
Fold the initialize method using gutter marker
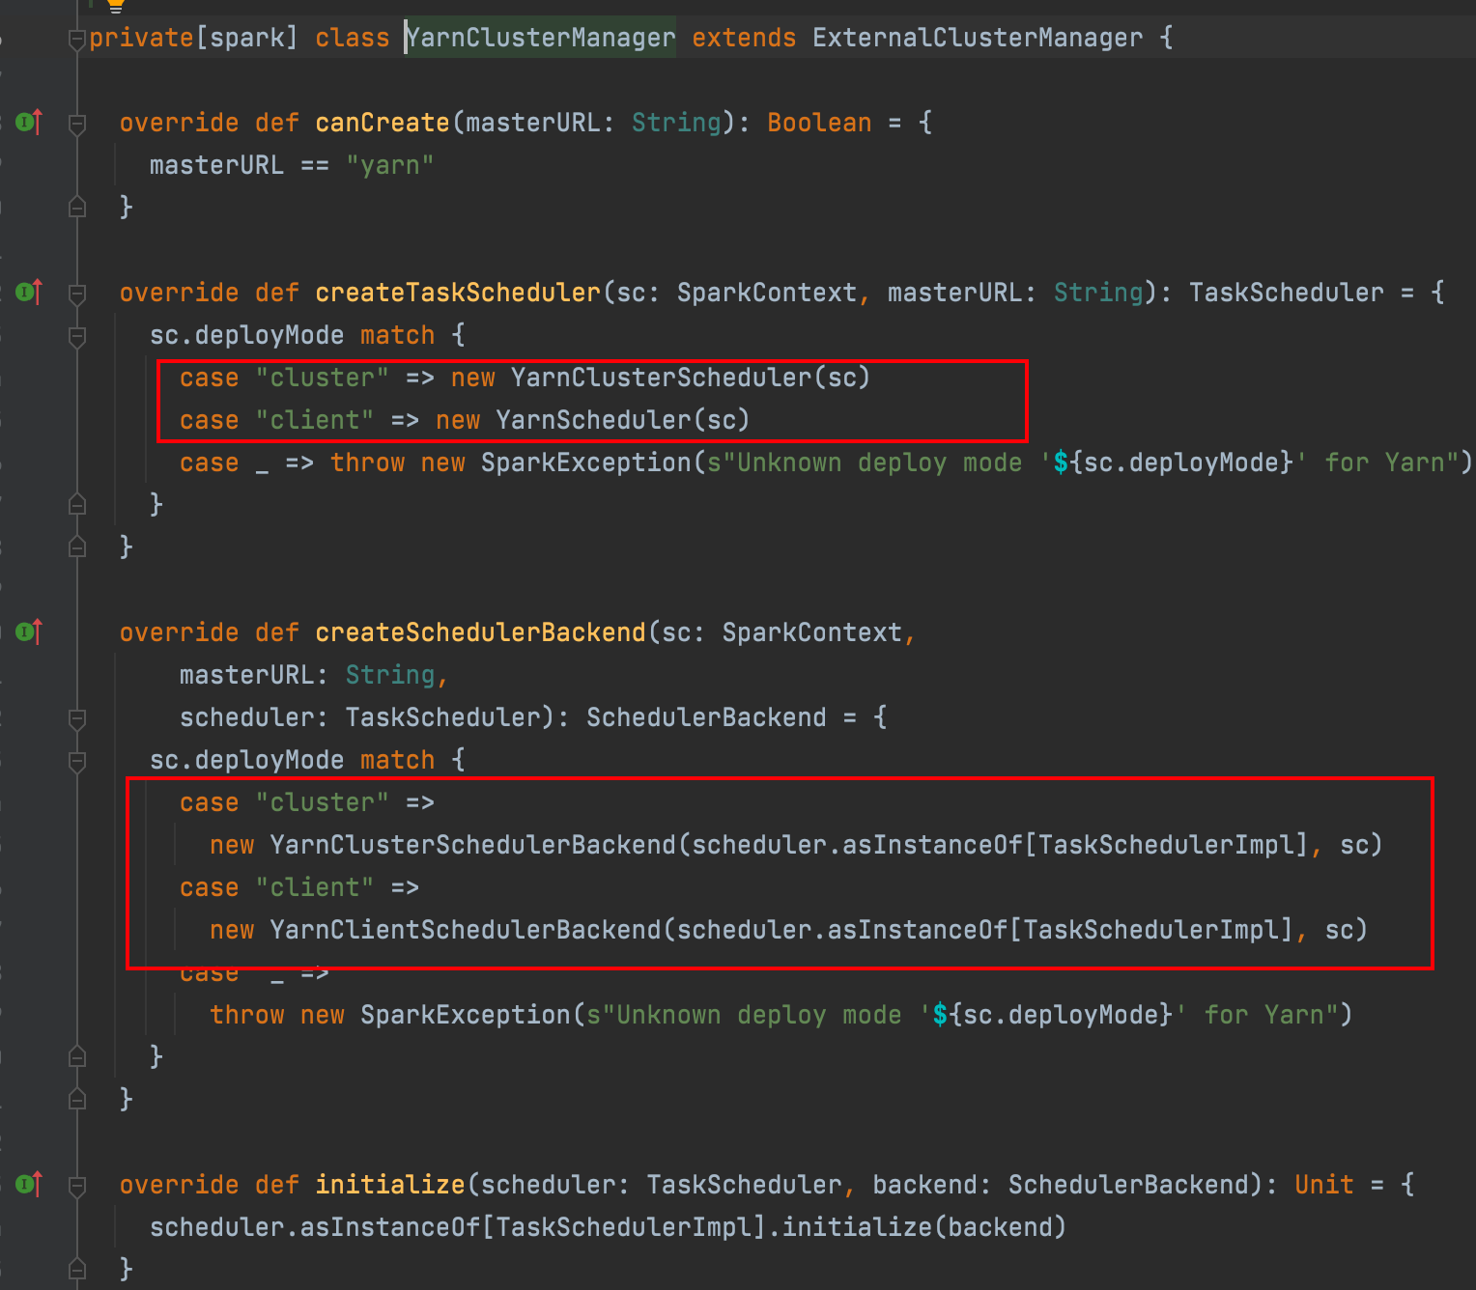(x=77, y=1186)
